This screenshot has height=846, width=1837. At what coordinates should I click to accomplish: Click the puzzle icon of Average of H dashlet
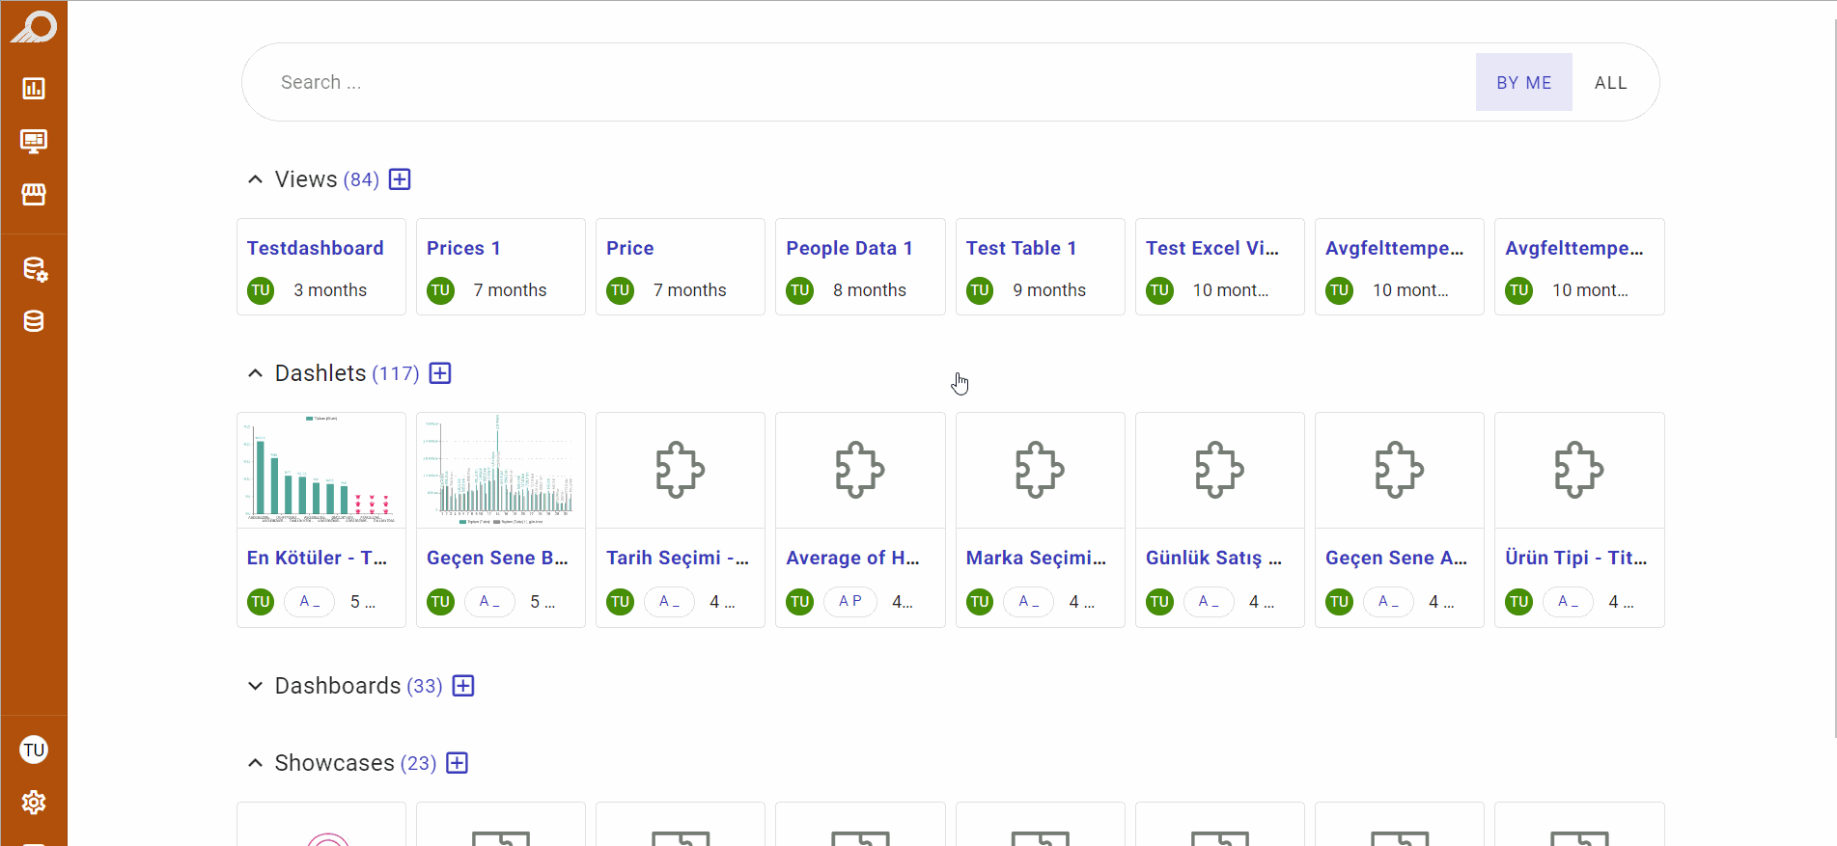860,470
